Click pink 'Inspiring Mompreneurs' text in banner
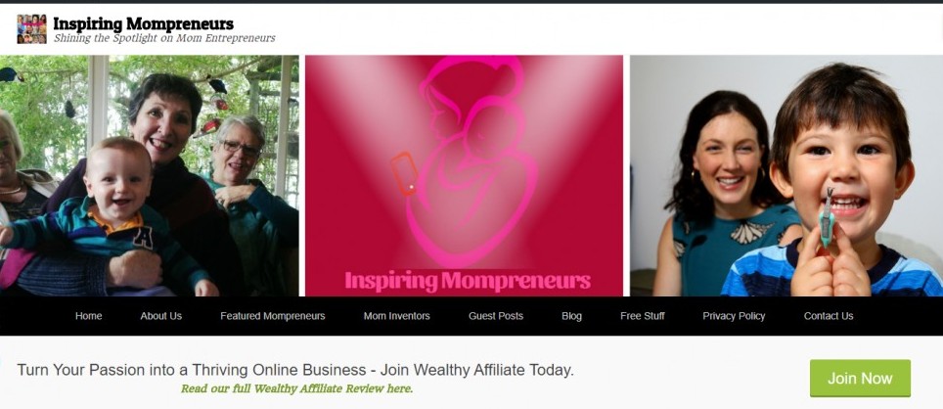 pyautogui.click(x=468, y=280)
